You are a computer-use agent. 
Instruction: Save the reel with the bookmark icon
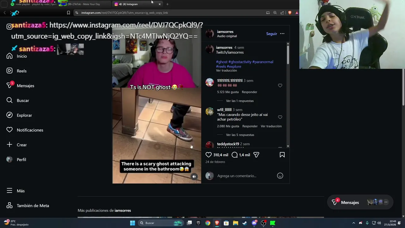pos(282,155)
